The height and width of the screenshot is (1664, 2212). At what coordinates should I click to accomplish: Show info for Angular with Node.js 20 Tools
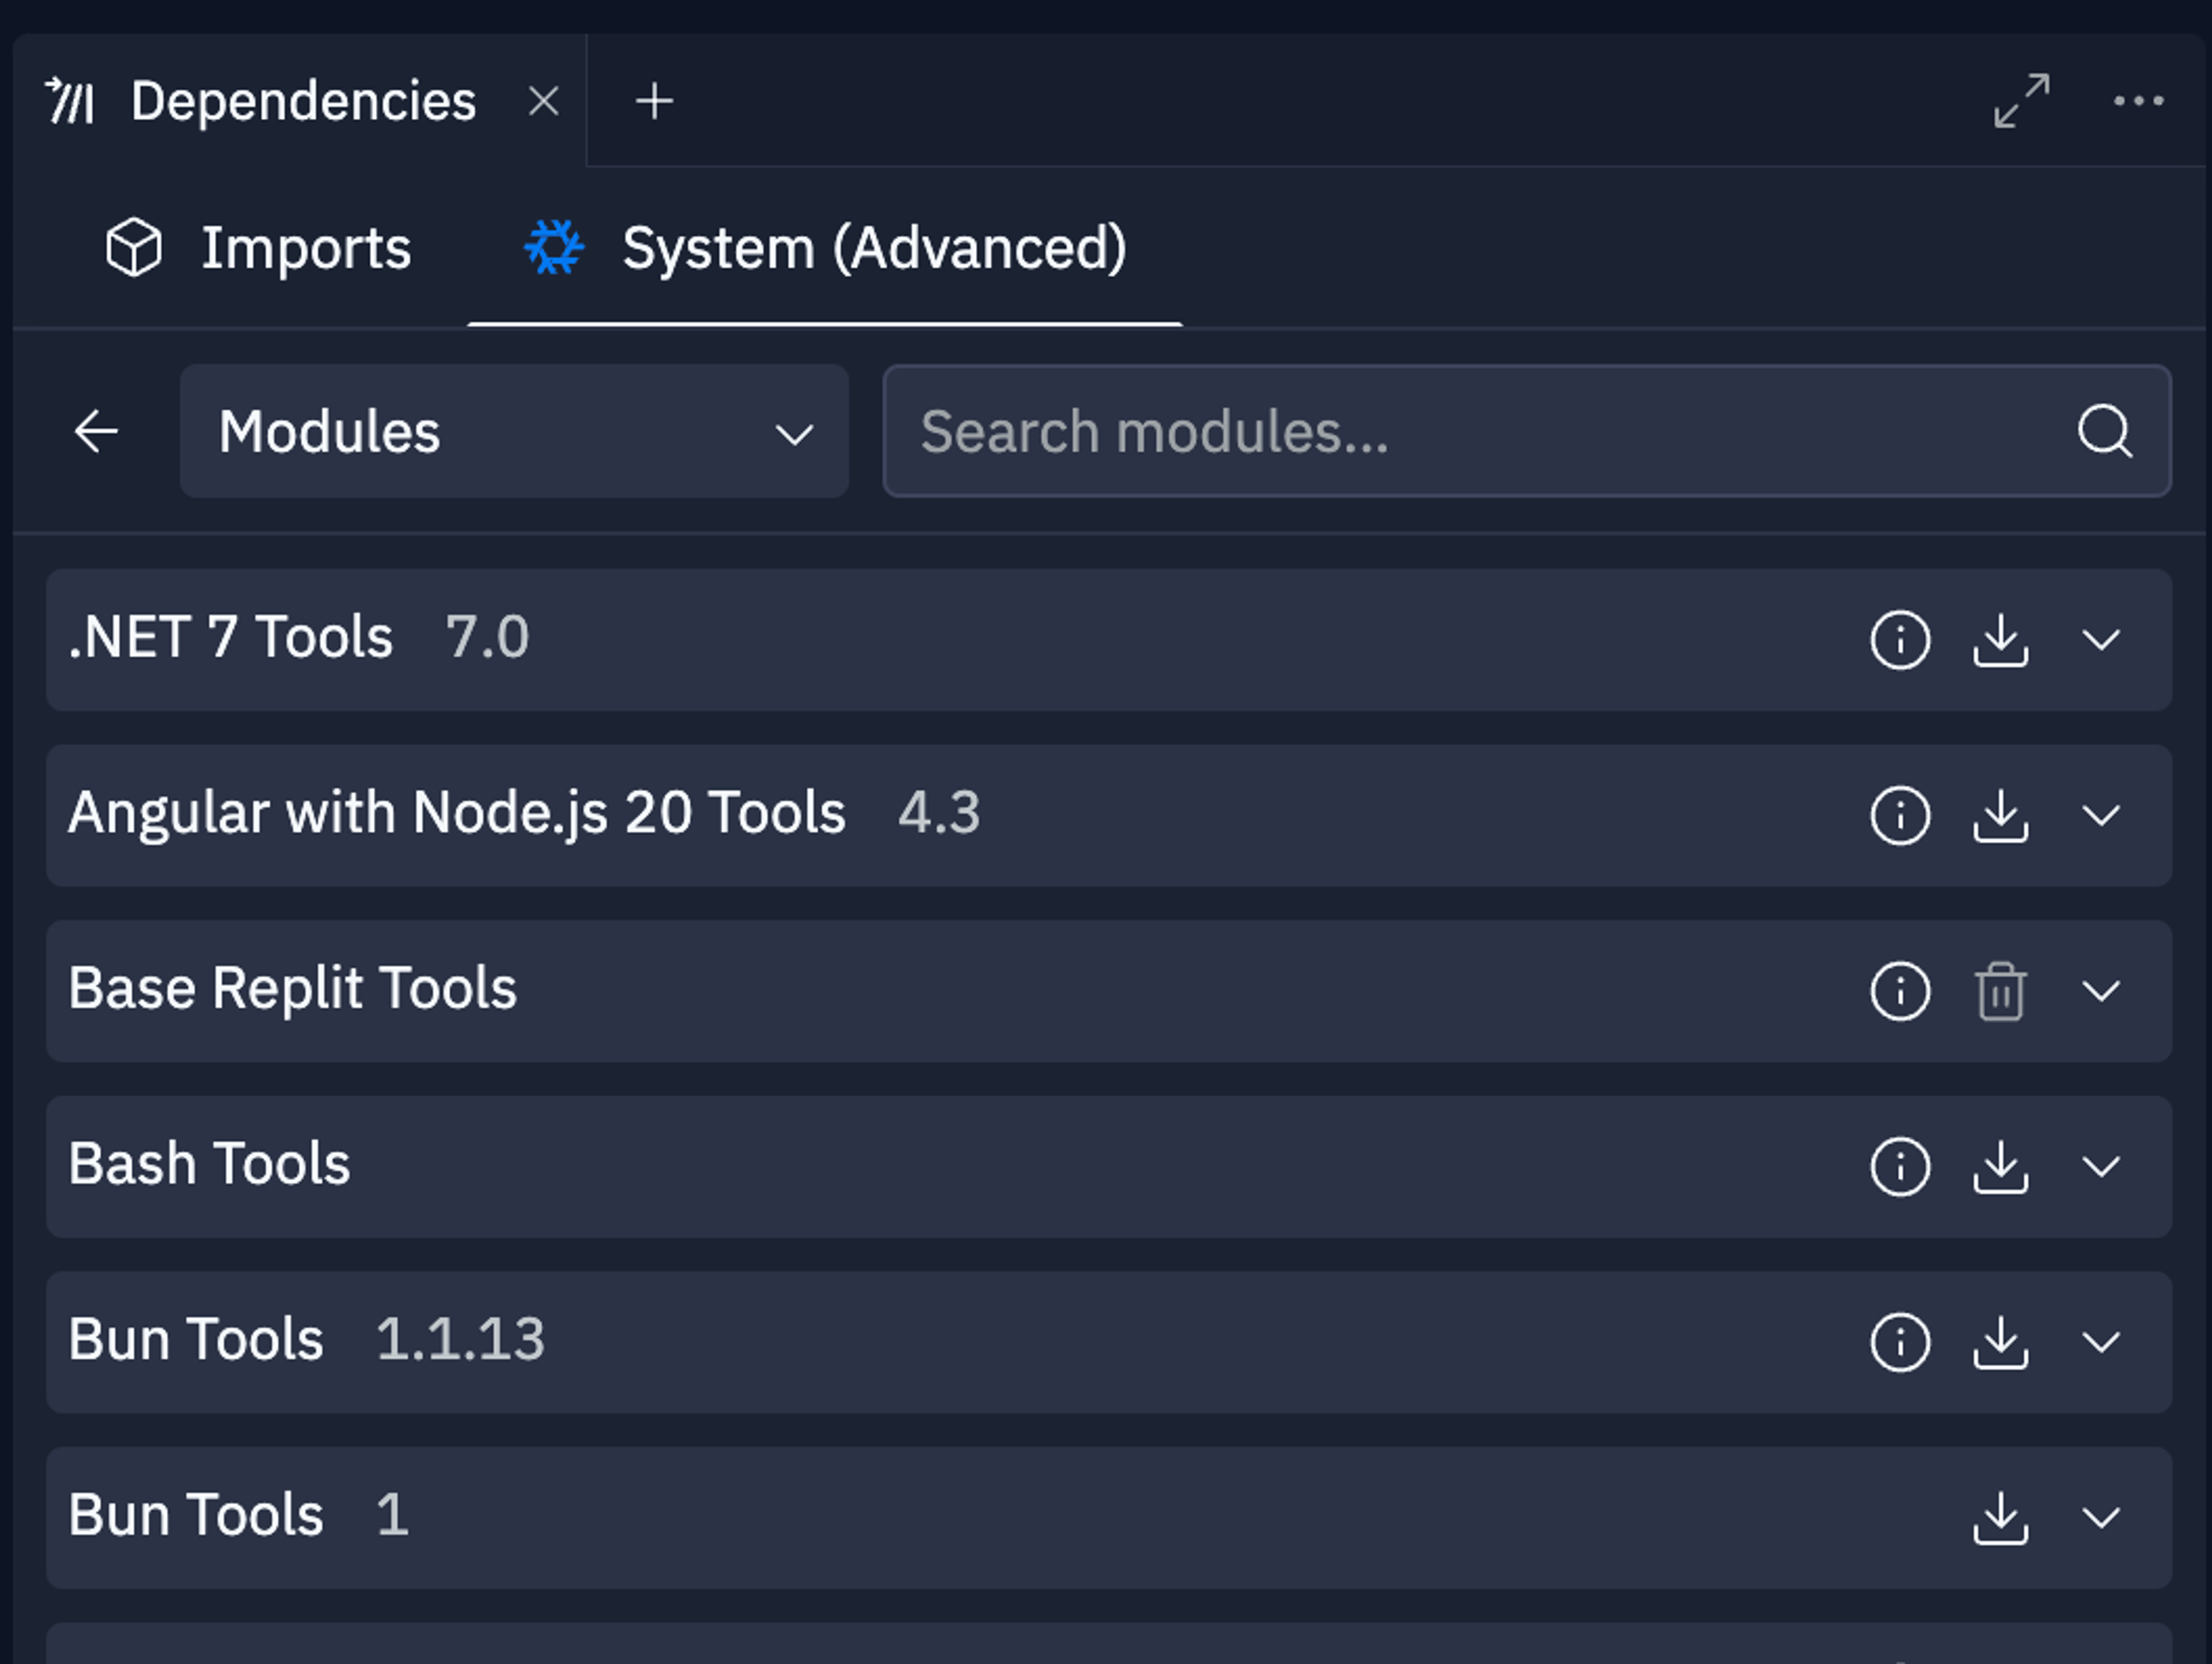pos(1900,815)
